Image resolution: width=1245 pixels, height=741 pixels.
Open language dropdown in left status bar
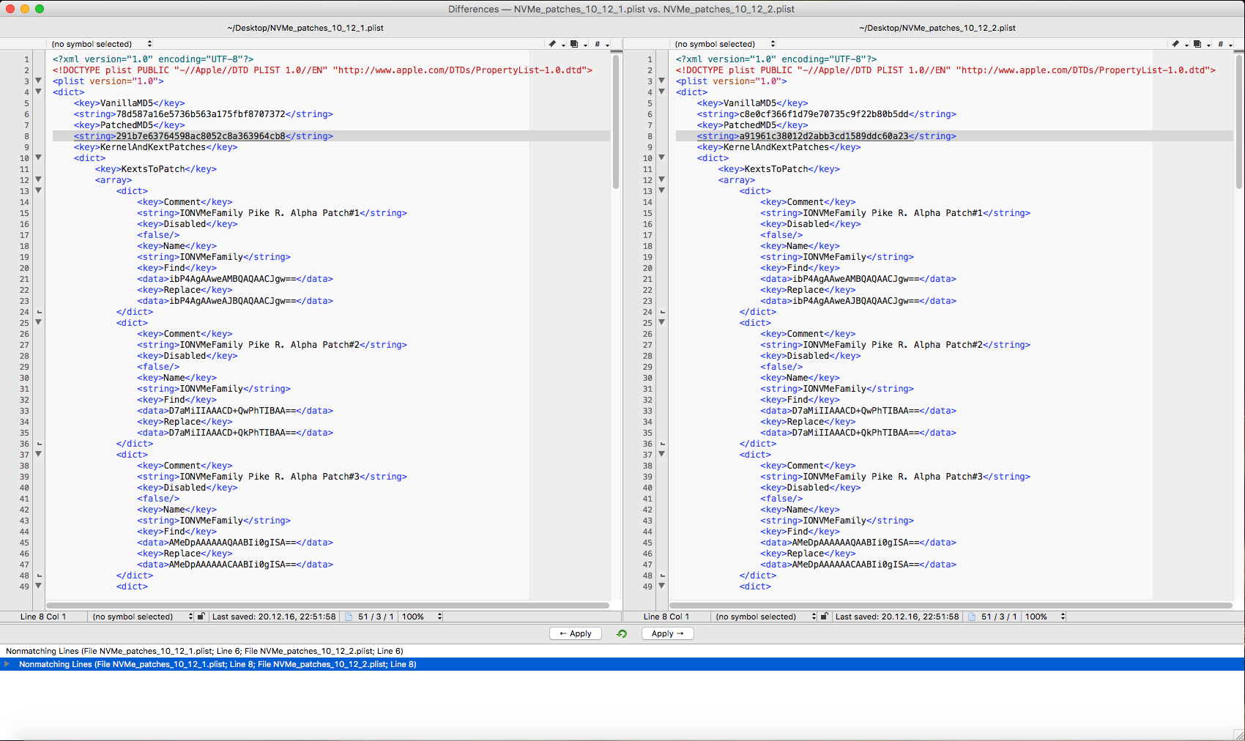click(x=139, y=617)
